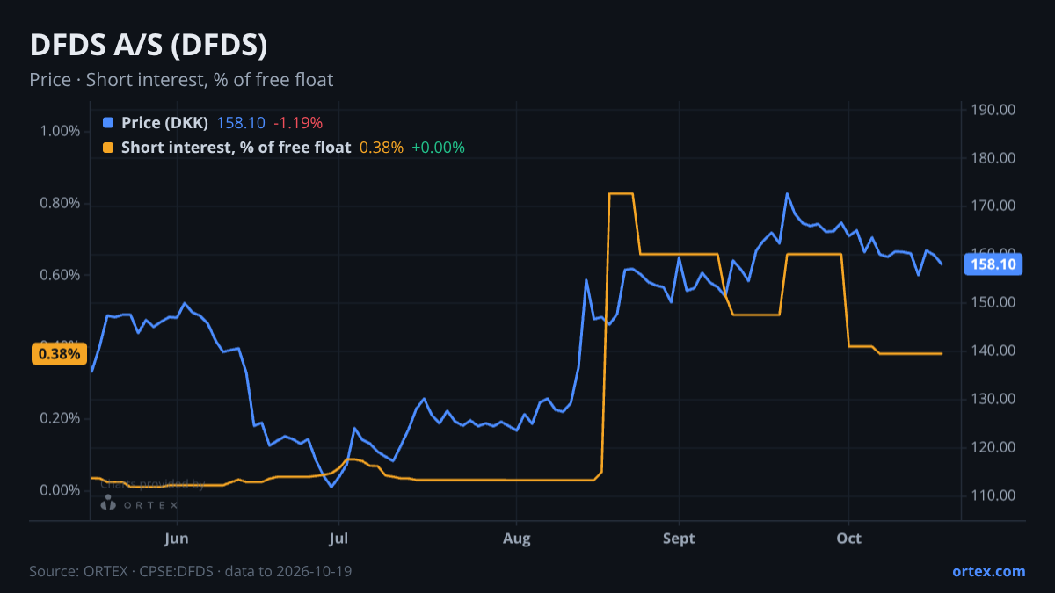Click the orange Short interest legend swatch
This screenshot has height=593, width=1055.
[x=108, y=148]
